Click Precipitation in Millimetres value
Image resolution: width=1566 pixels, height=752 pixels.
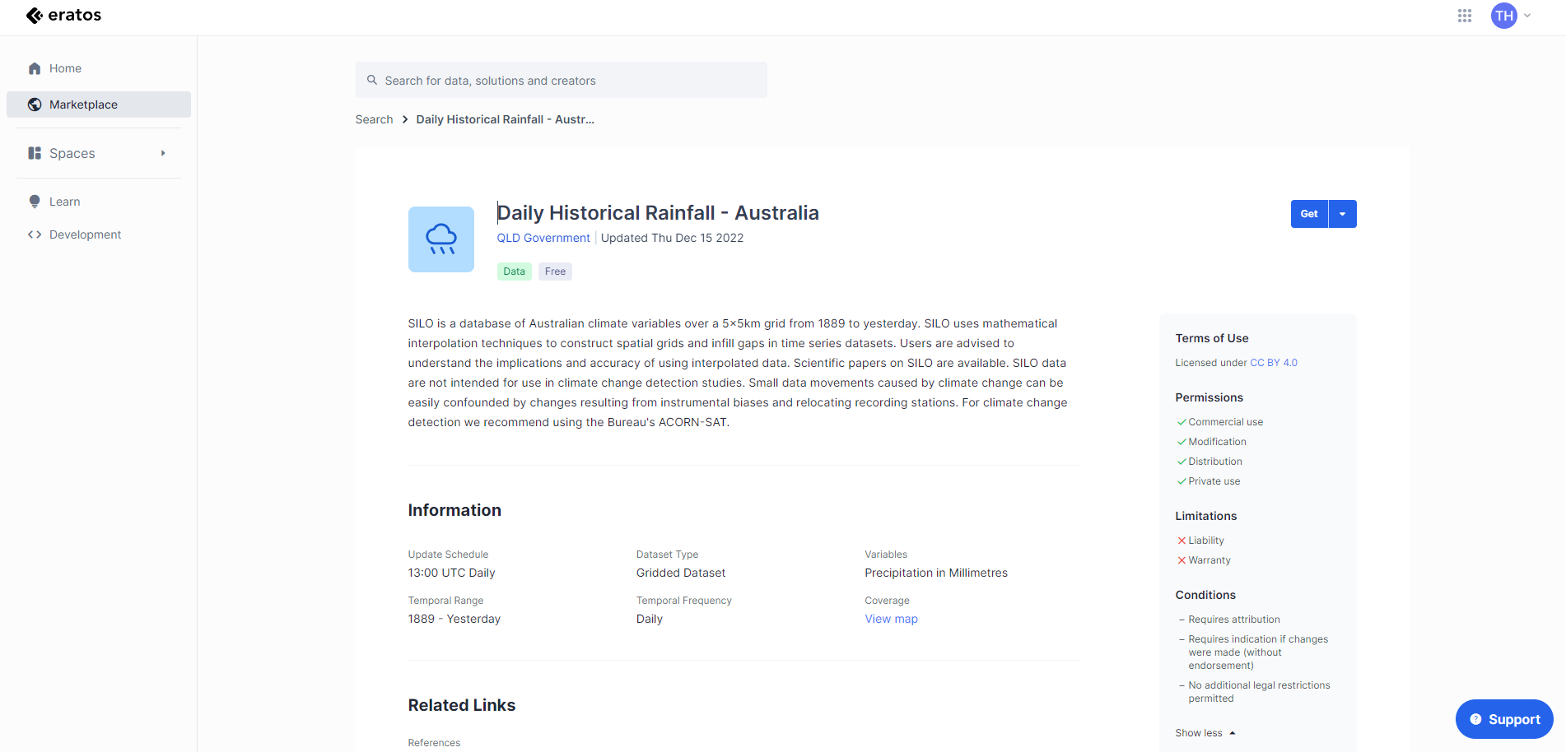coord(936,573)
